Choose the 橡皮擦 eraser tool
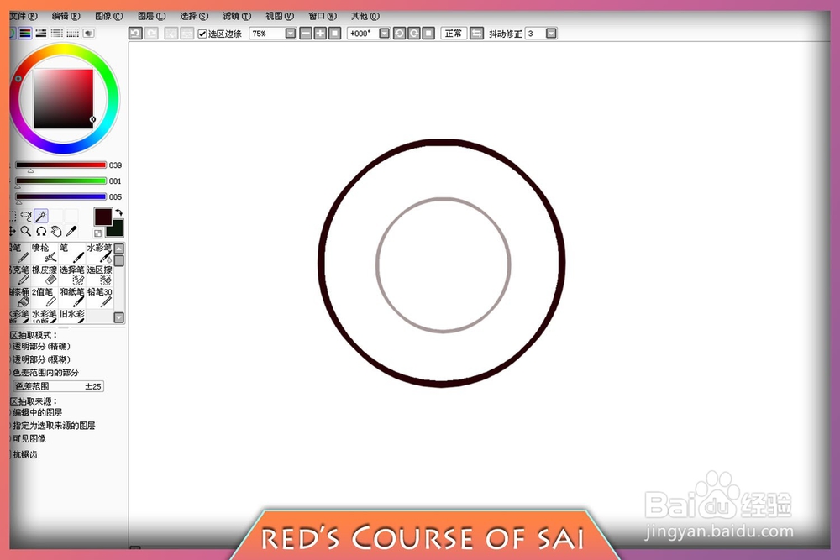Screen dimensions: 840x560 point(45,275)
